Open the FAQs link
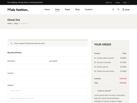Viewport: 137px width, 103px height. coord(117,3)
